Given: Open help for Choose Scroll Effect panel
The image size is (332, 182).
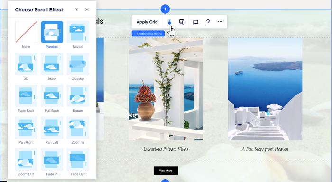Looking at the screenshot, I should (76, 9).
